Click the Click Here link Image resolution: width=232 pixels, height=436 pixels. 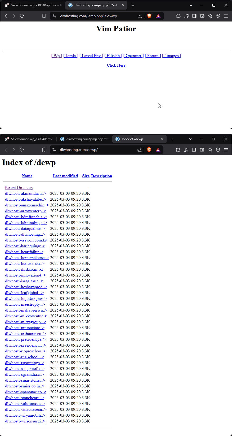116,65
